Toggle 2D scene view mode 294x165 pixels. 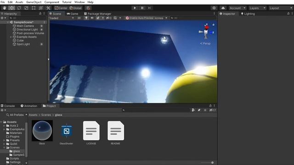pos(79,18)
